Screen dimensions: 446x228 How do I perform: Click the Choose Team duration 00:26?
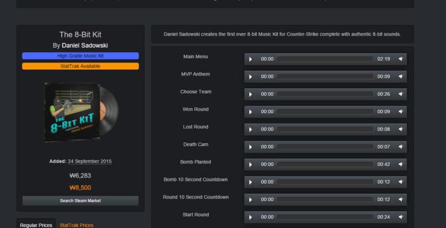(384, 94)
